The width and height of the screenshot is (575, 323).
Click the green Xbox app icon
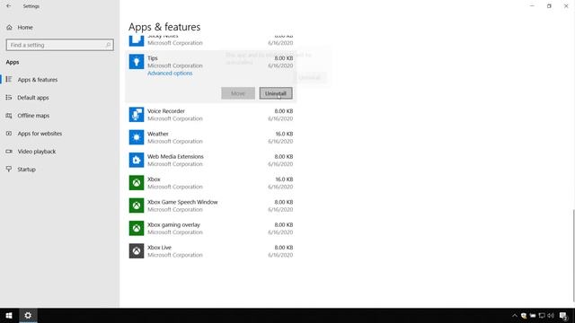pyautogui.click(x=137, y=183)
